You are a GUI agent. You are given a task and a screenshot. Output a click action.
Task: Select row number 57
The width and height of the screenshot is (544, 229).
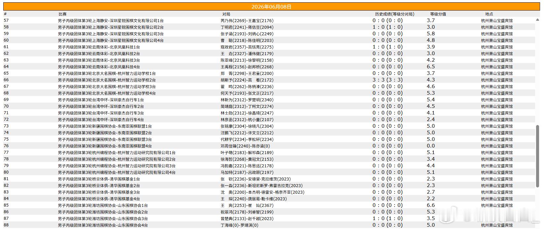click(6, 20)
